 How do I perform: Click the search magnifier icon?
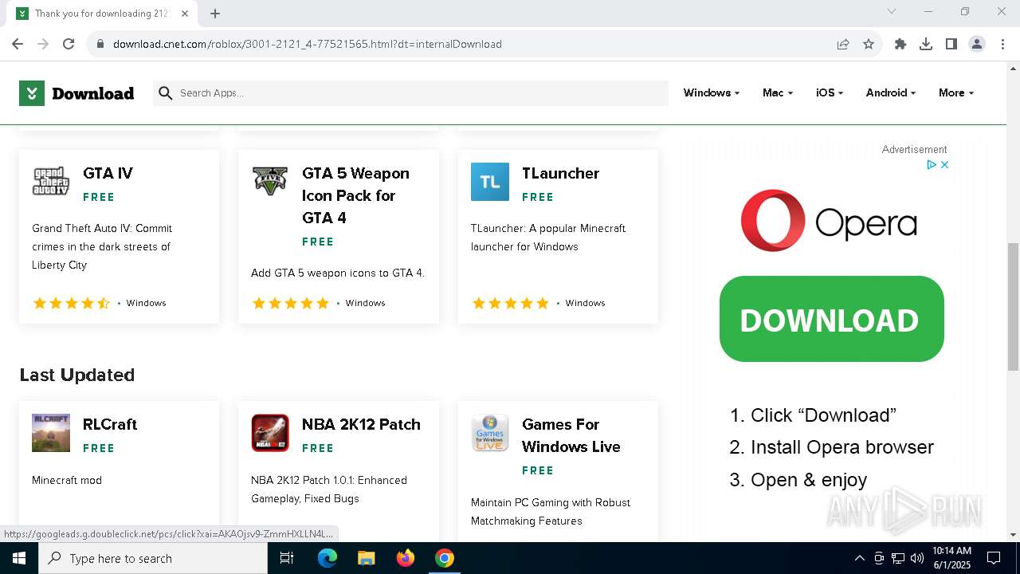(166, 93)
